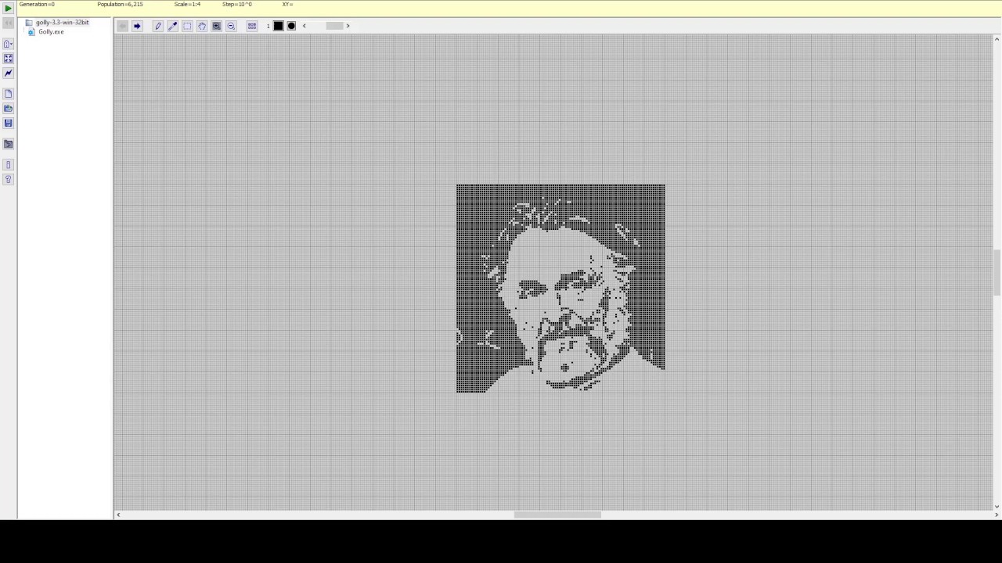The width and height of the screenshot is (1002, 563).
Task: Click the black drawing state color swatch
Action: click(278, 26)
